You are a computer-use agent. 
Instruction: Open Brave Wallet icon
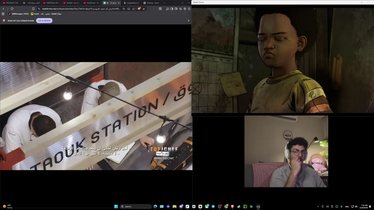(176, 9)
